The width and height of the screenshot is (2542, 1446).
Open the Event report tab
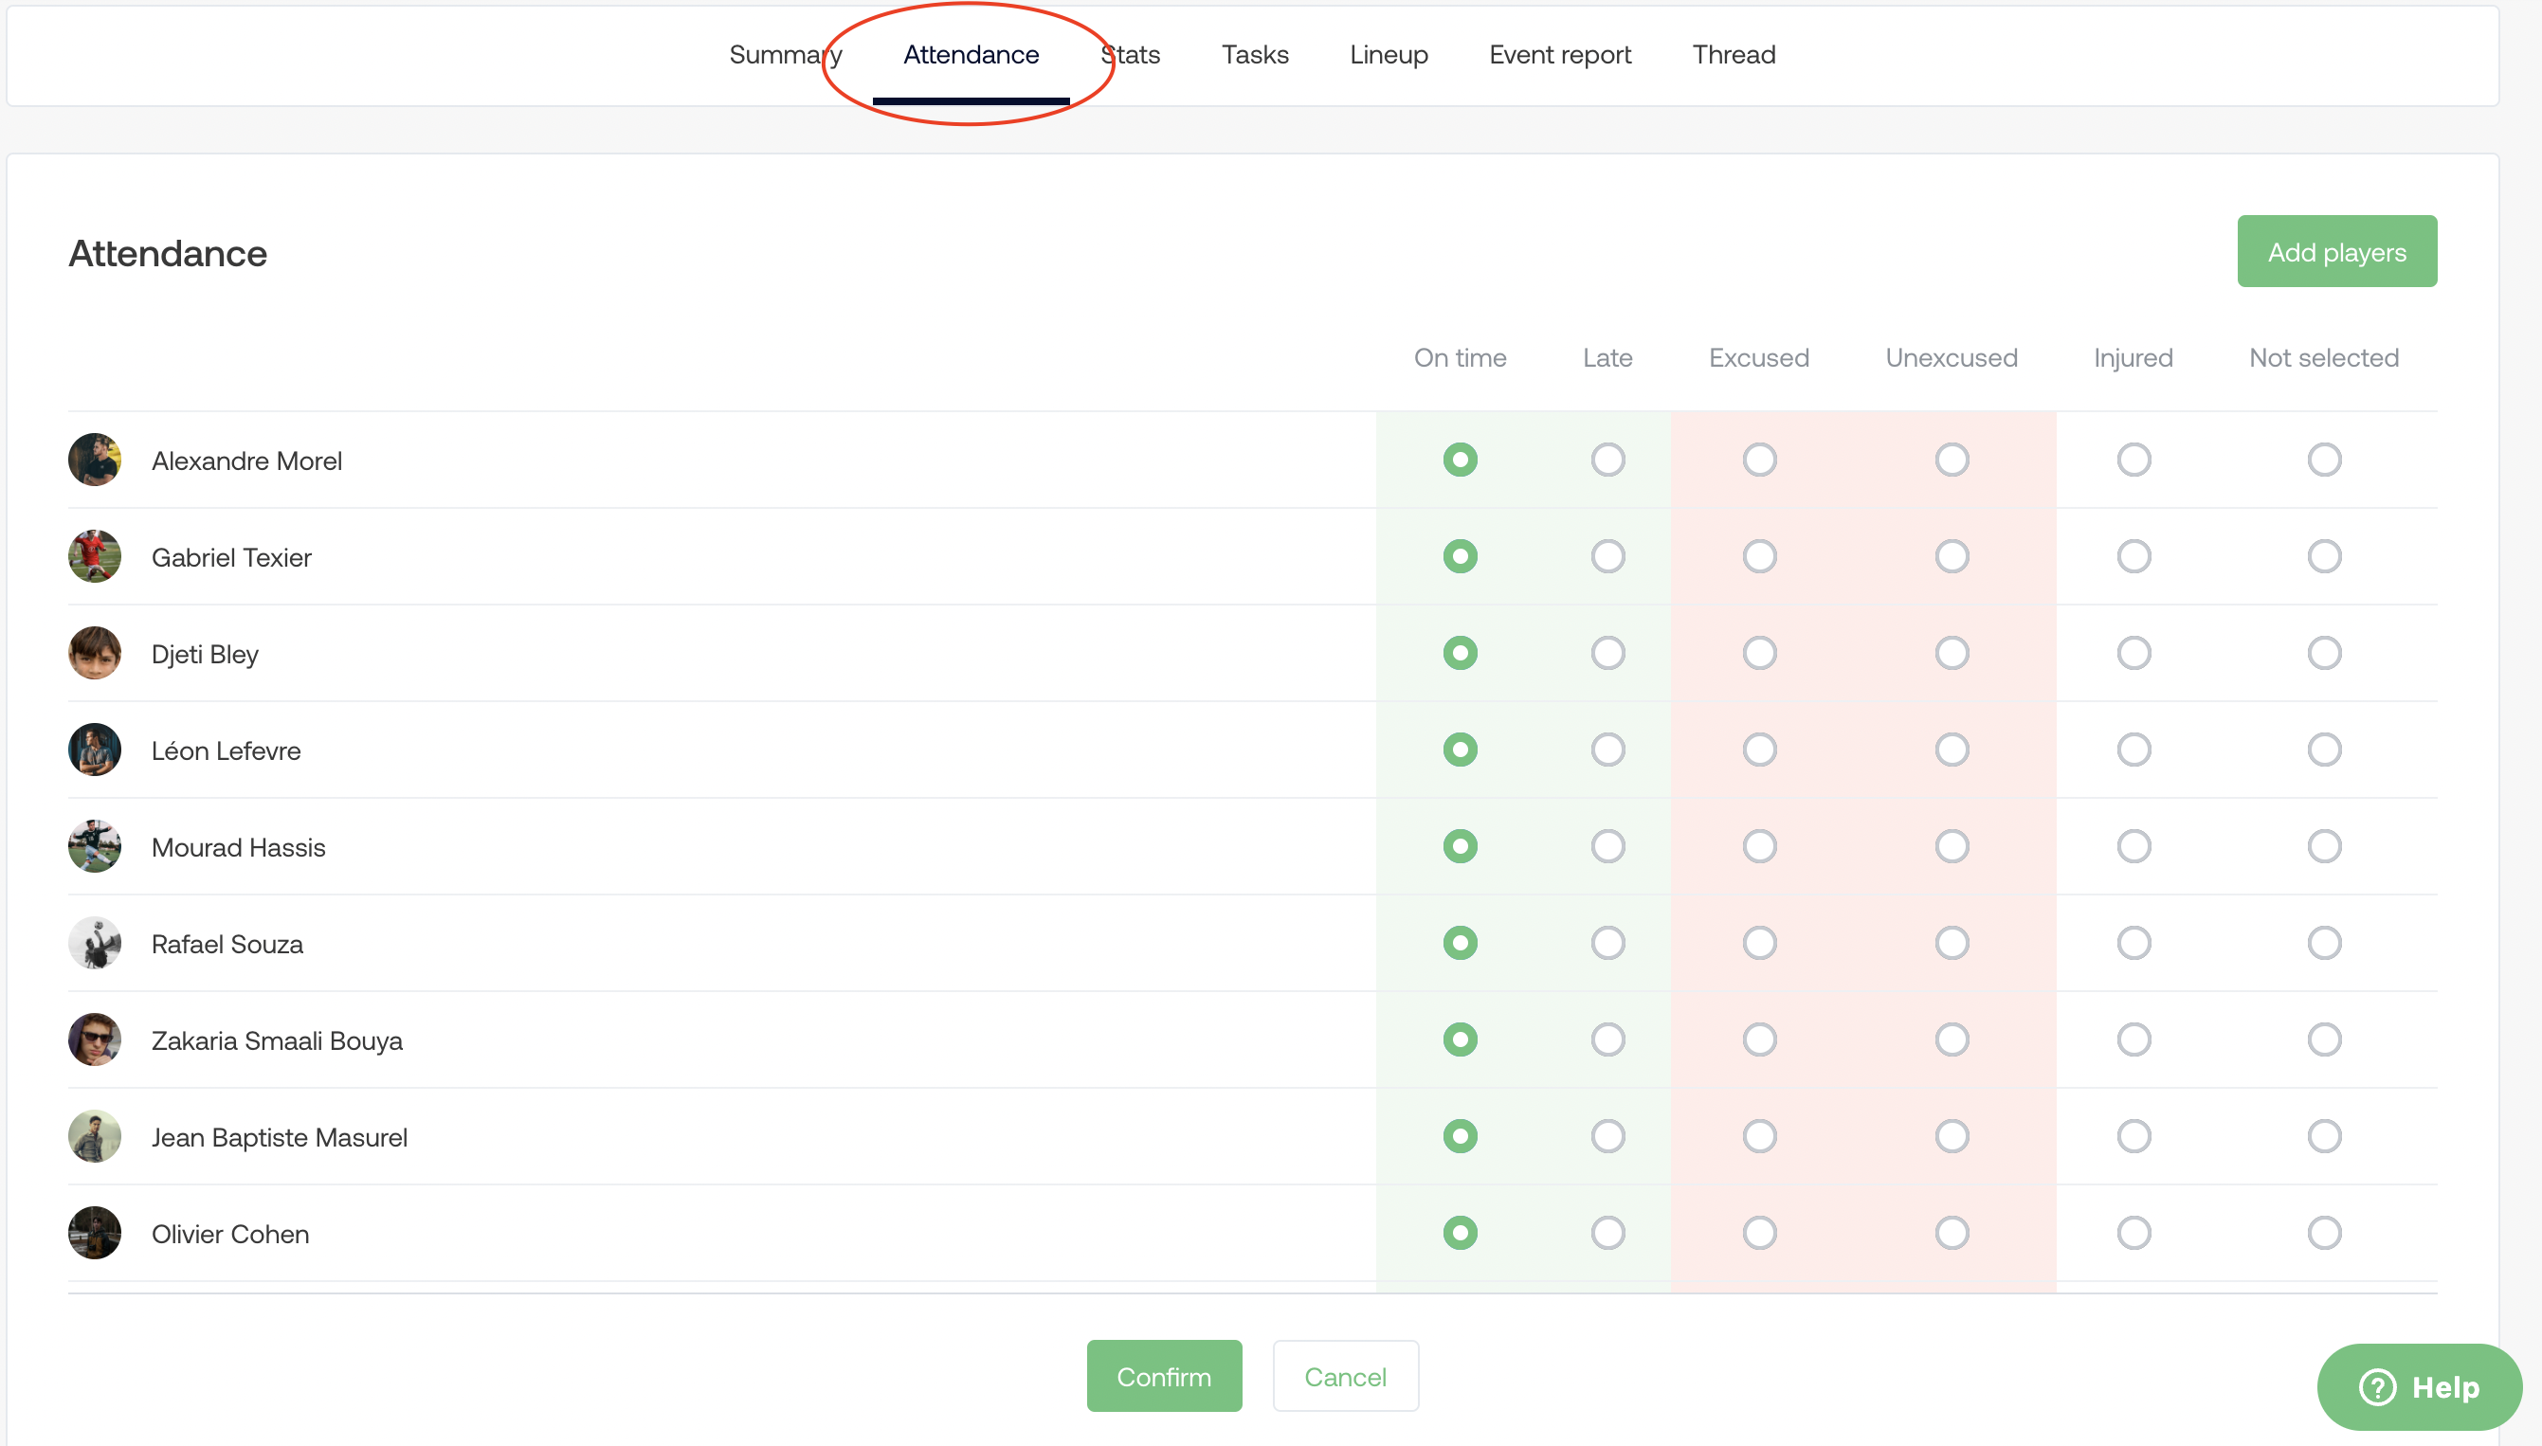[x=1559, y=55]
